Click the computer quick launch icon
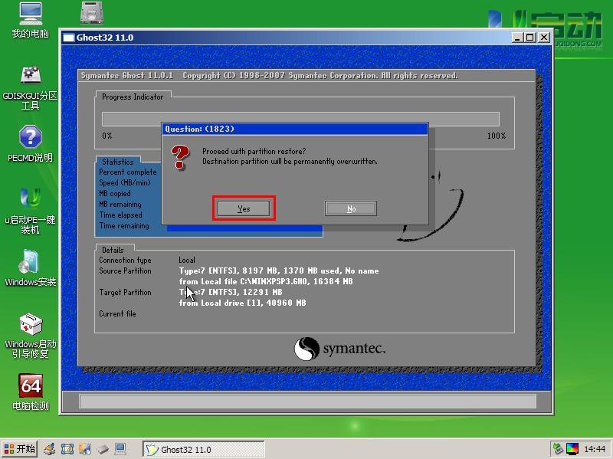This screenshot has width=613, height=459. (120, 449)
